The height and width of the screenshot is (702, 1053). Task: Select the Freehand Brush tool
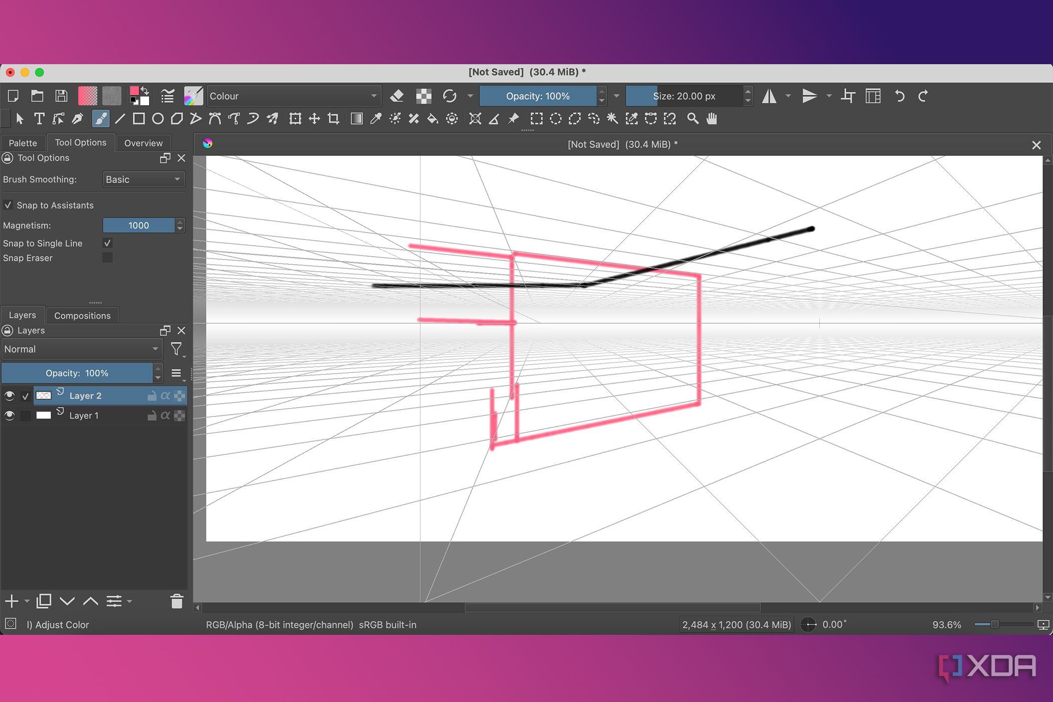100,119
